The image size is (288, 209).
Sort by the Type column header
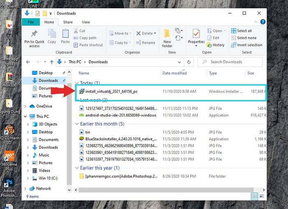coord(213,73)
